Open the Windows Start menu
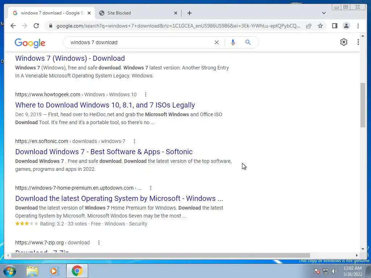Screen dimensions: 371x278 [10, 271]
